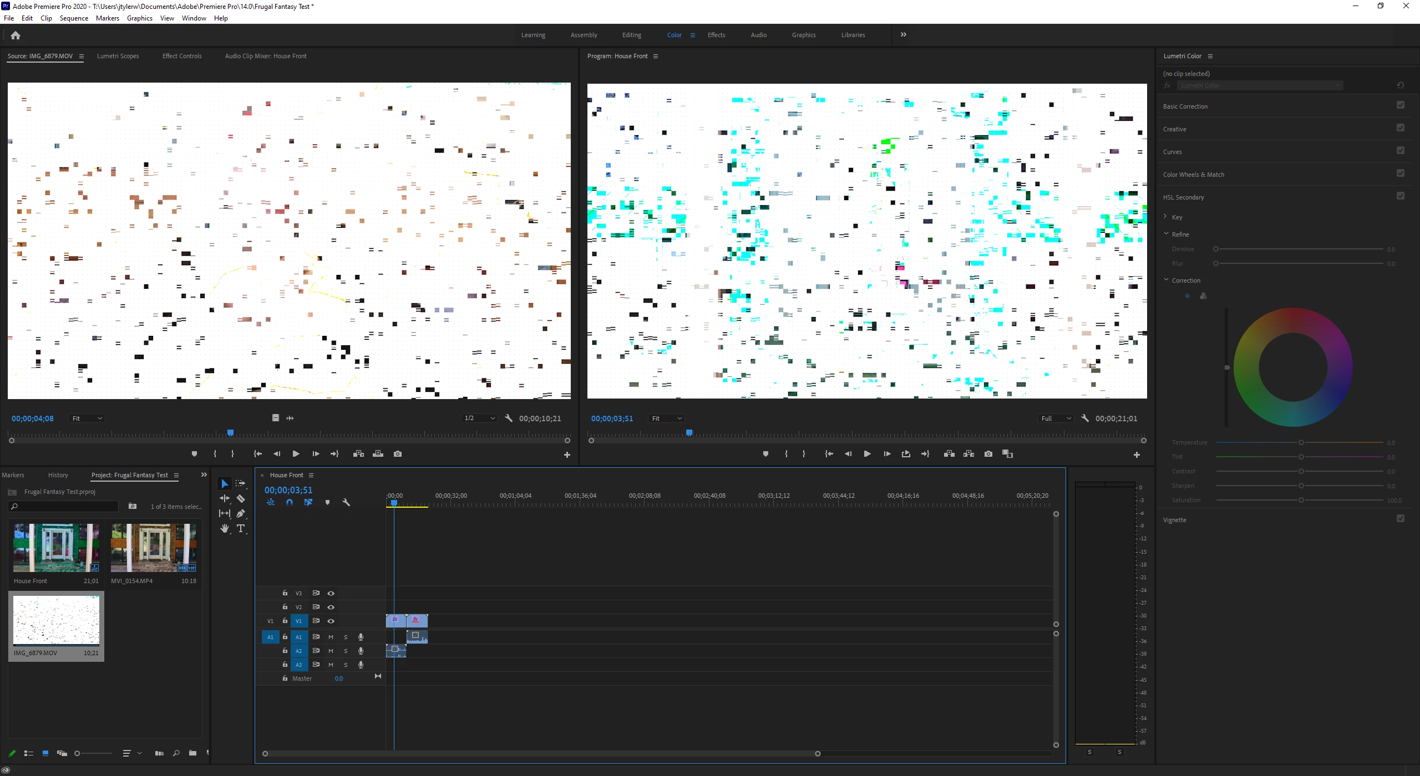Image resolution: width=1420 pixels, height=776 pixels.
Task: Open Source monitor Fit zoom dropdown
Action: tap(87, 418)
